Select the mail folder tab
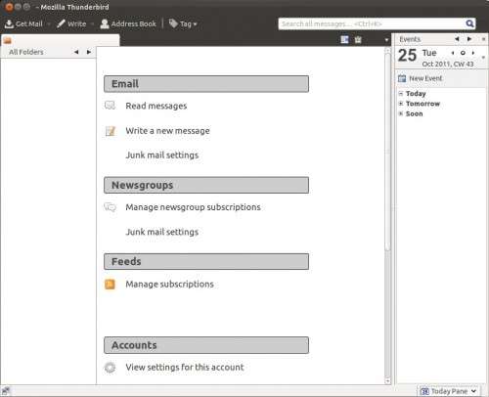The image size is (489, 397). tap(61, 40)
